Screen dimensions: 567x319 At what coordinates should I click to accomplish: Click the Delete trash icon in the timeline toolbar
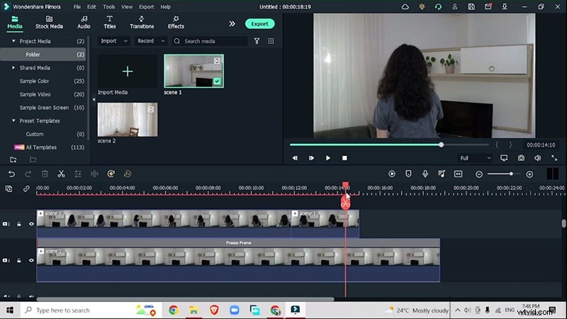click(x=45, y=174)
